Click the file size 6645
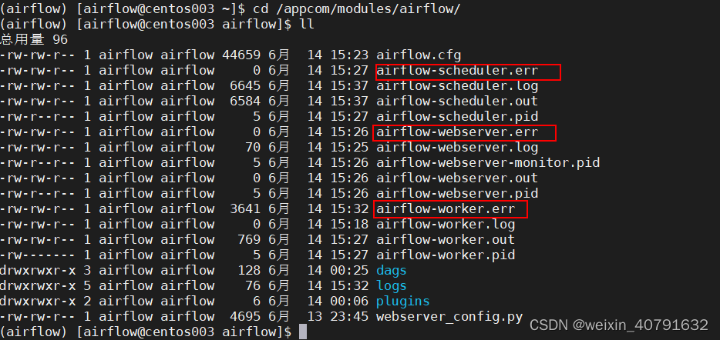This screenshot has height=340, width=720. tap(245, 86)
